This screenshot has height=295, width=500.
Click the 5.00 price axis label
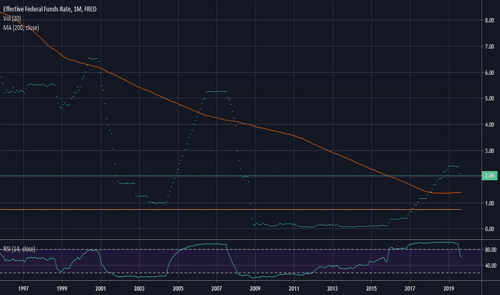pos(489,99)
